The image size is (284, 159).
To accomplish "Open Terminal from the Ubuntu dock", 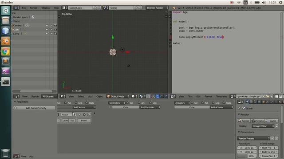I will [x=6, y=82].
